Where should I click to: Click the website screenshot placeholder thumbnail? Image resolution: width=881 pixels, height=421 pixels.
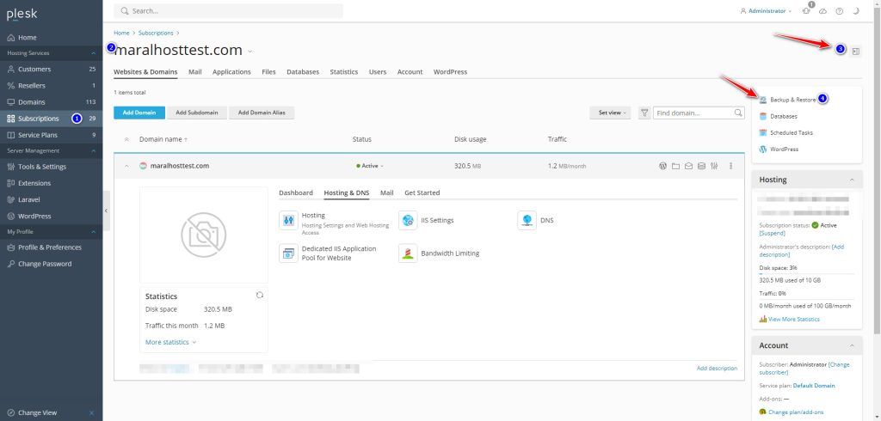pyautogui.click(x=204, y=235)
